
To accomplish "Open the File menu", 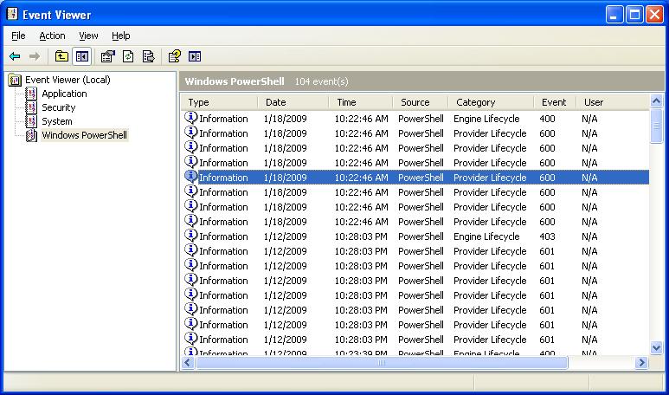I will tap(18, 36).
